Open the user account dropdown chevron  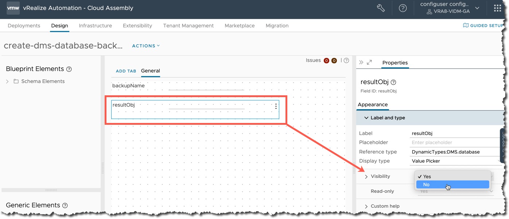tap(477, 8)
